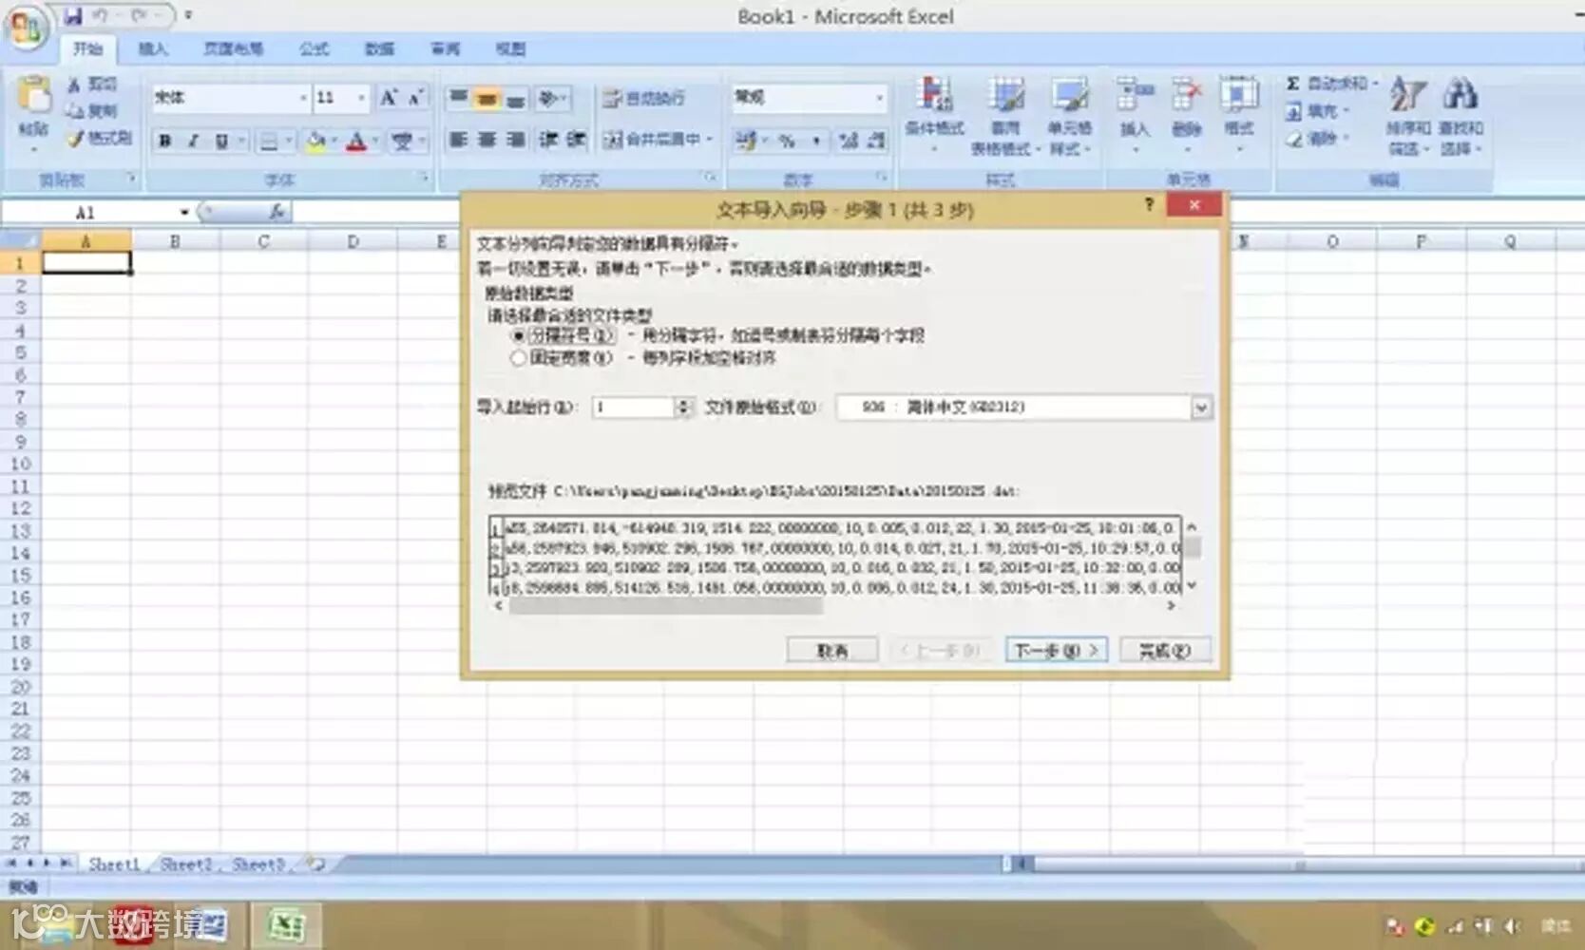Open the font size dropdown

(x=361, y=98)
